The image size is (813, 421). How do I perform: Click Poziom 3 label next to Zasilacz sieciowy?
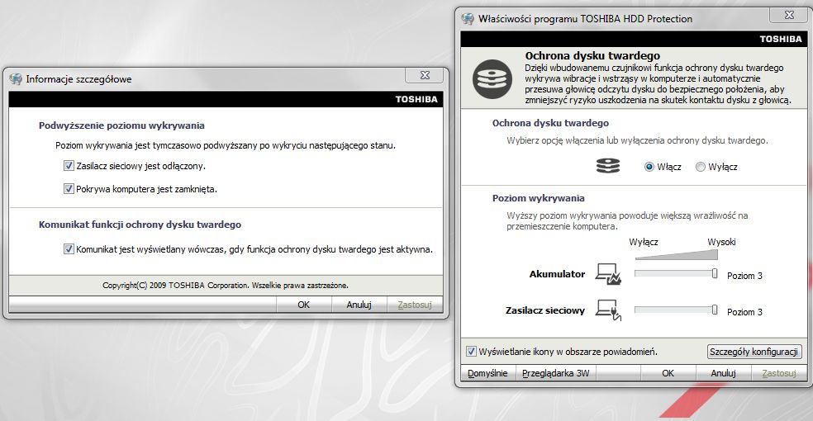pos(744,312)
